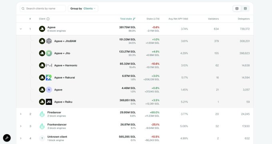Screen dimensions: 272x144
Task: Click the 29.95M SOL Firedancer stake
Action: pos(128,112)
